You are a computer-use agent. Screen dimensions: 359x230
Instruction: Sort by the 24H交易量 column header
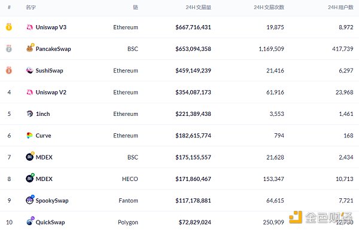coord(198,7)
